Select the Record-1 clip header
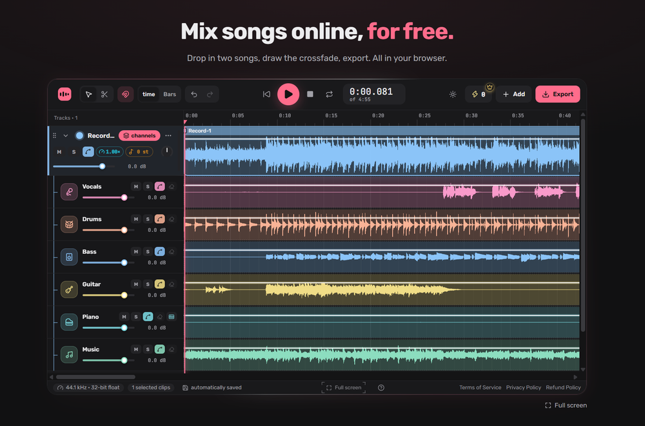Screen dimensions: 645x426 tap(382, 131)
